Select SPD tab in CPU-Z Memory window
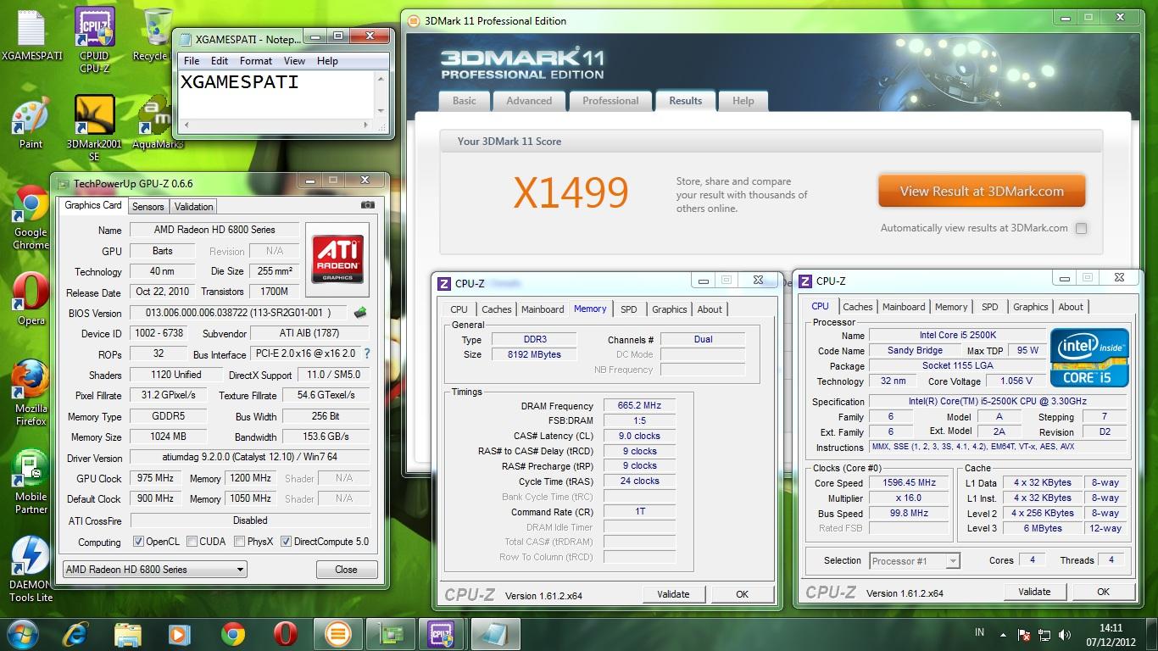The height and width of the screenshot is (651, 1158). [x=628, y=309]
